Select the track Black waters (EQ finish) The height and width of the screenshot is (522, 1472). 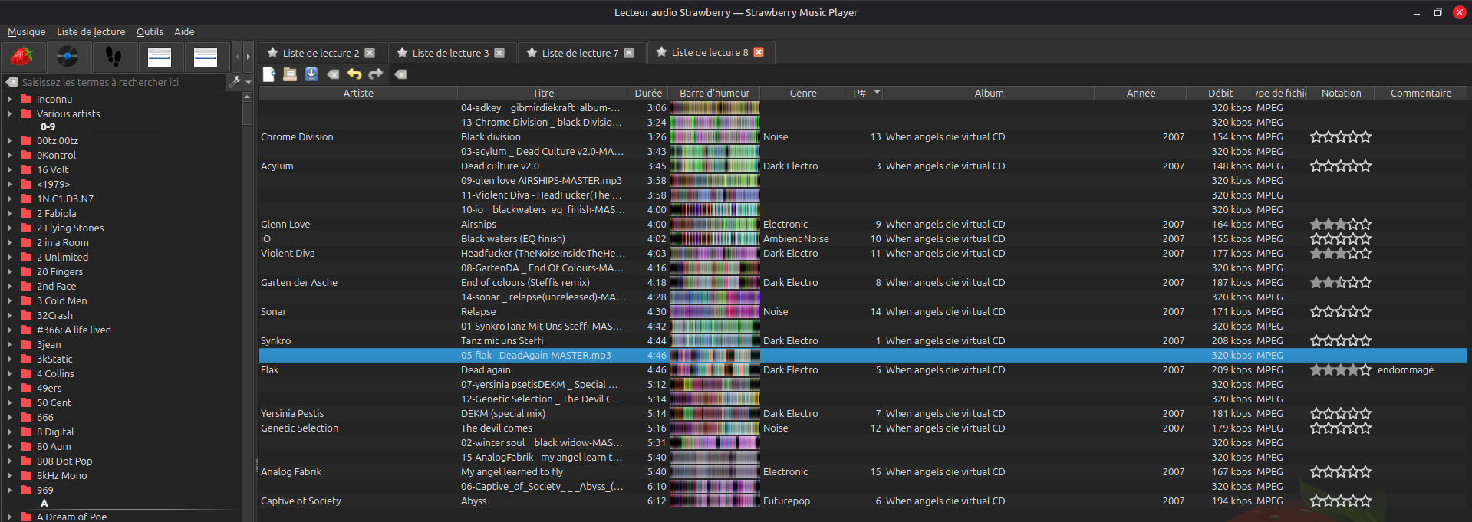click(512, 238)
